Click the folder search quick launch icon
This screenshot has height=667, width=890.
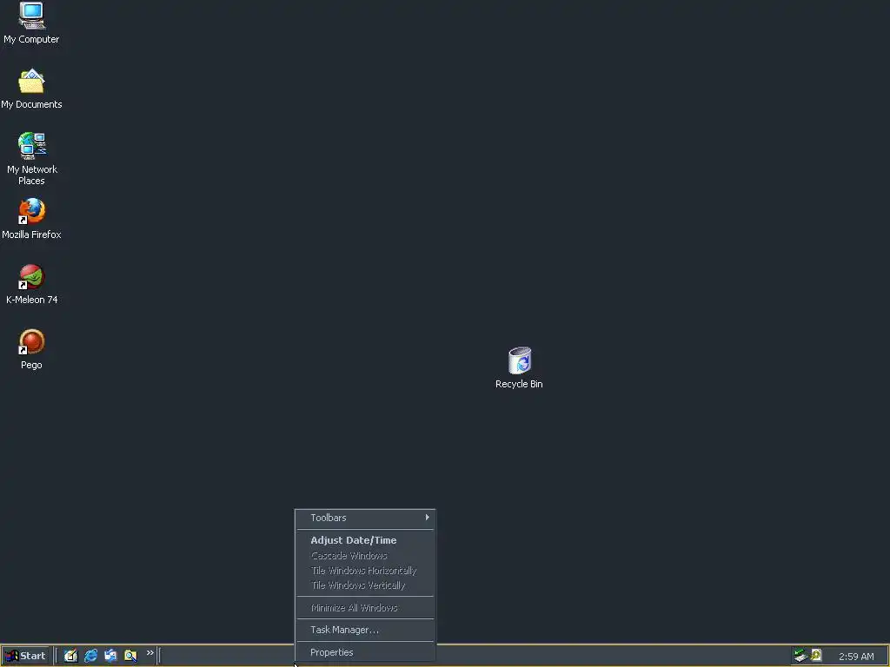pos(130,656)
